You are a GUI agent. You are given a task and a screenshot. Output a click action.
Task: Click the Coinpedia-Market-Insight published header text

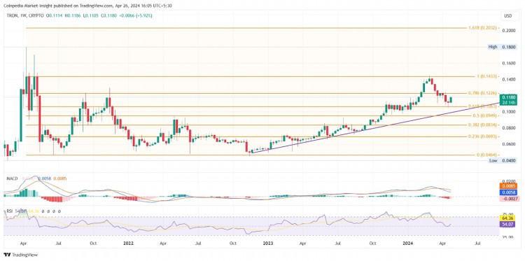point(87,6)
